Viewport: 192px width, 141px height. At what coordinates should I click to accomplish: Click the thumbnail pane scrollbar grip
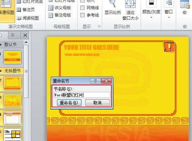[x=26, y=71]
